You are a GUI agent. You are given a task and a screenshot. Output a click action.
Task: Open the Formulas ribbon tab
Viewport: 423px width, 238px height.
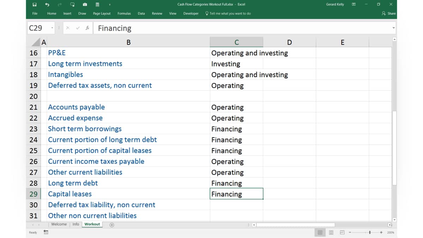click(x=124, y=13)
